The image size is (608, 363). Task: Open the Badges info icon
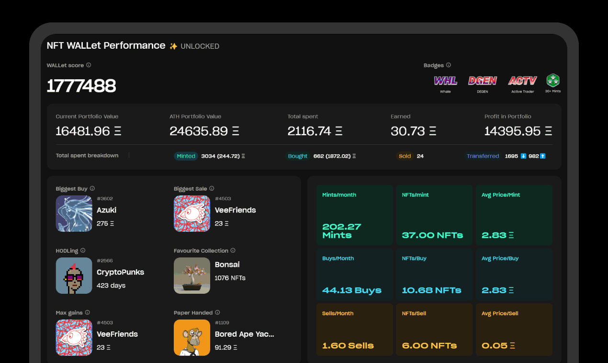[x=449, y=65]
